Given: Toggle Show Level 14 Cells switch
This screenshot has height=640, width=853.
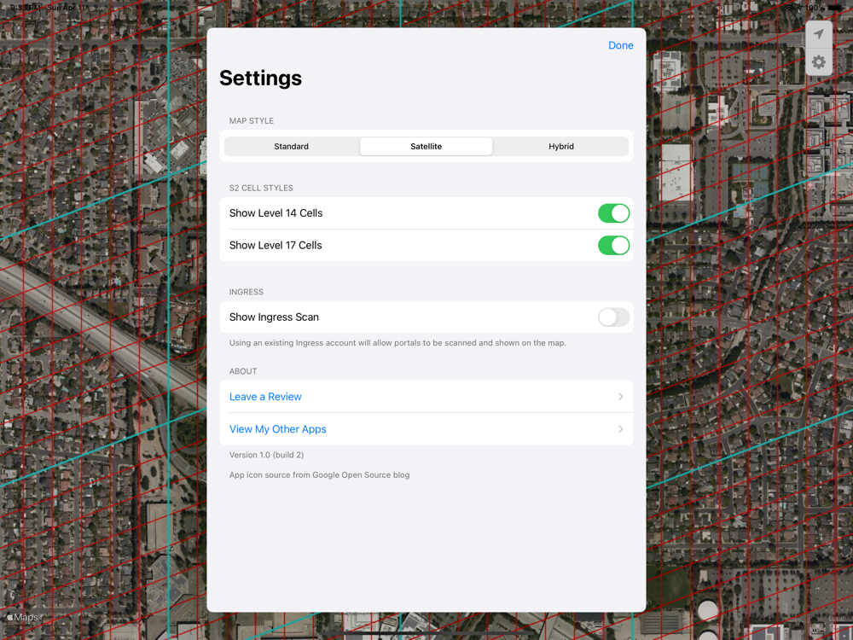Looking at the screenshot, I should [613, 213].
